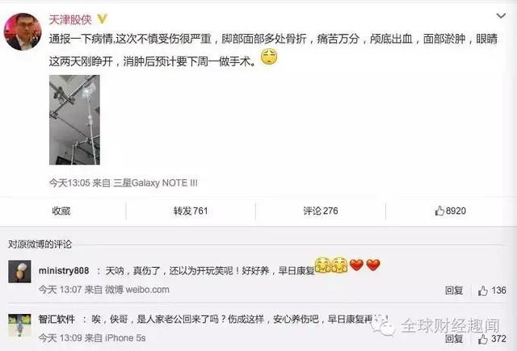The image size is (517, 351).
Task: Reply to ministry808's comment via 回复
Action: (454, 290)
